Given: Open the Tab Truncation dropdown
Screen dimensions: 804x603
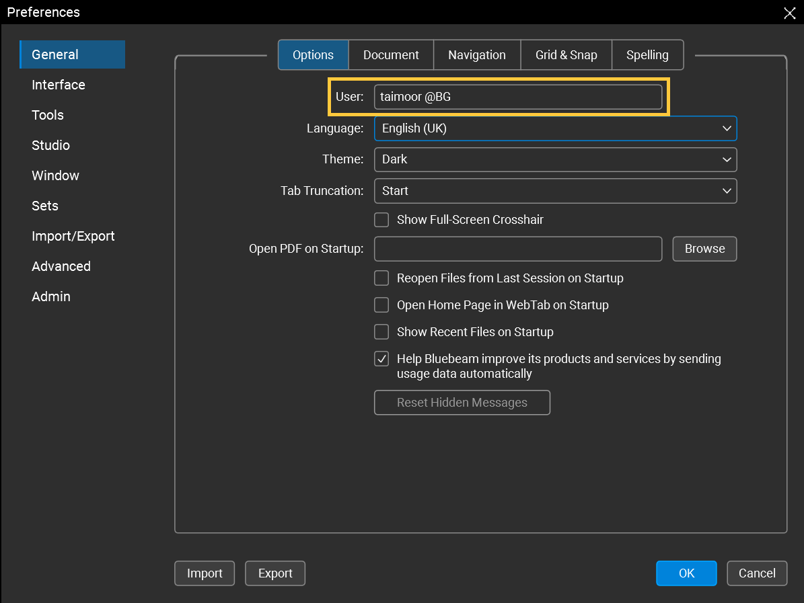Looking at the screenshot, I should tap(726, 191).
